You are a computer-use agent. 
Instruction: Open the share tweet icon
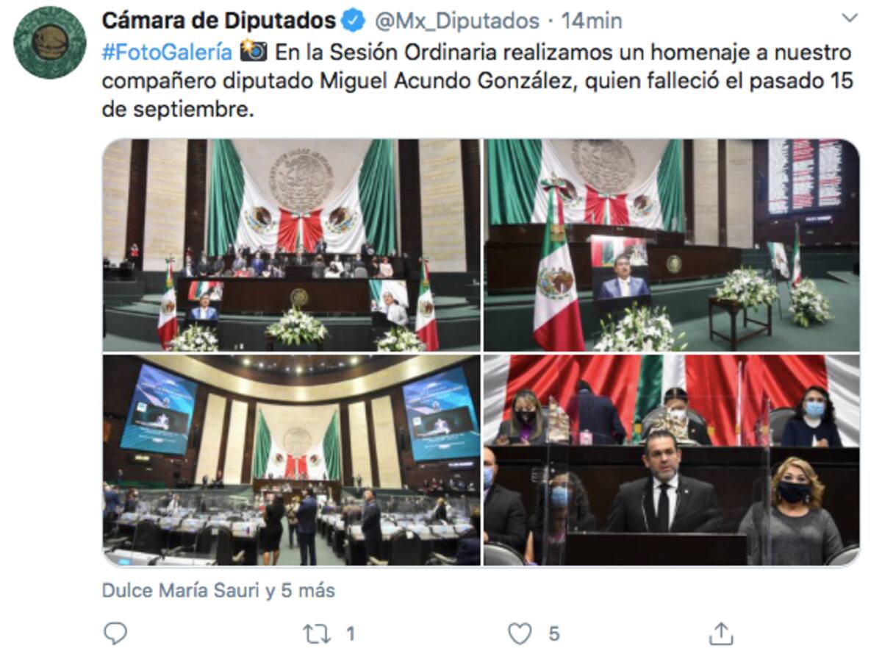pyautogui.click(x=721, y=632)
